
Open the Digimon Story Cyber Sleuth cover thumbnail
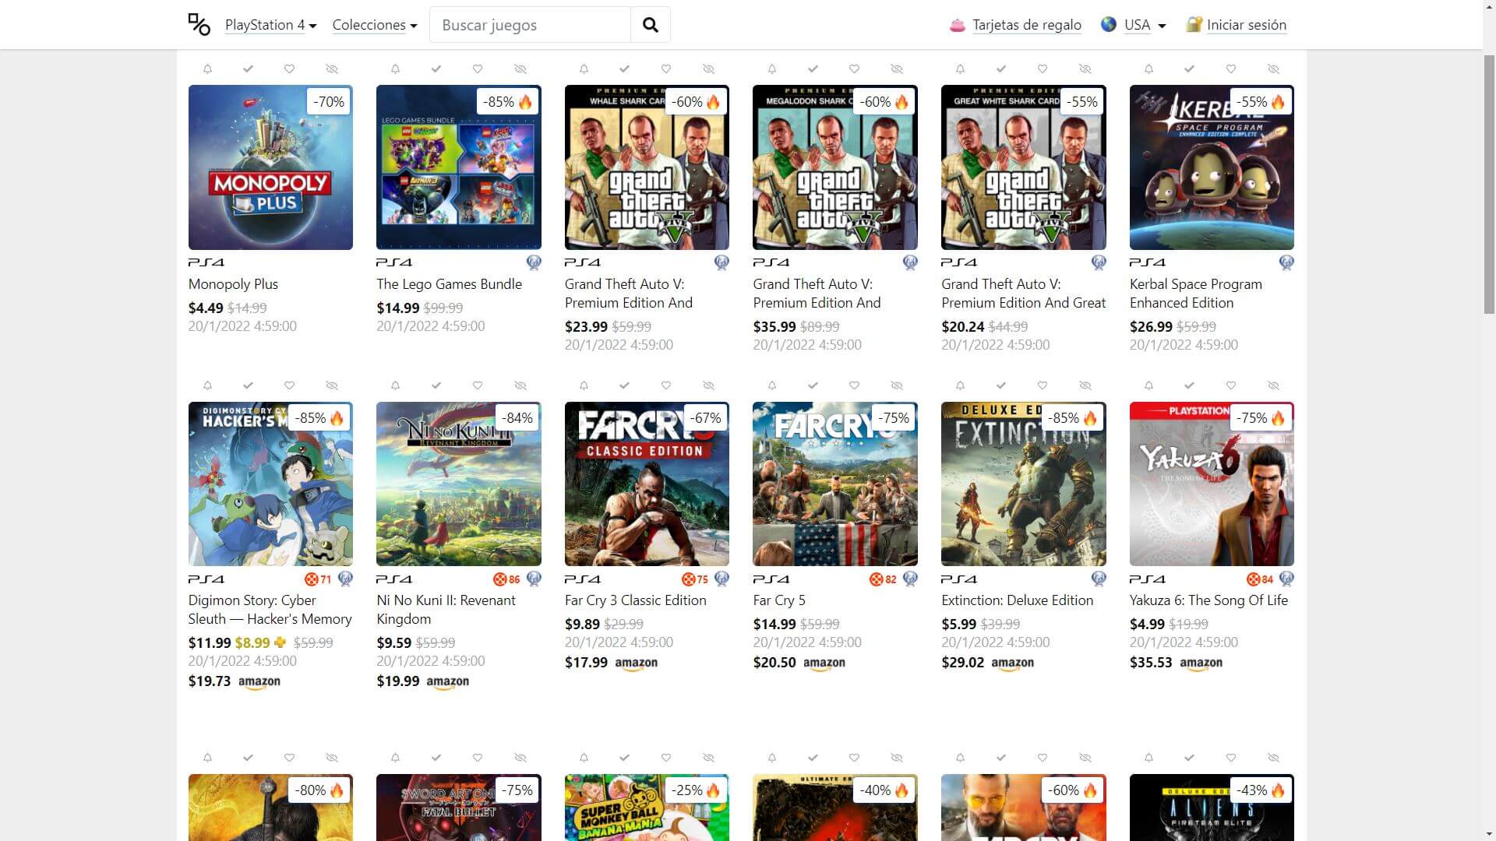[x=270, y=484]
